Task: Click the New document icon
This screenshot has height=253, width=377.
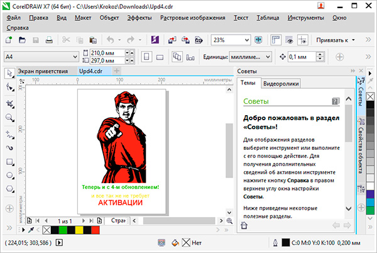Action: click(9, 40)
